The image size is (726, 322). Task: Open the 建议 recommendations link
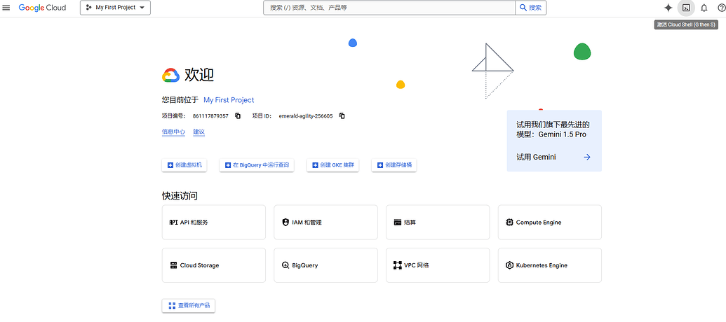(x=199, y=132)
